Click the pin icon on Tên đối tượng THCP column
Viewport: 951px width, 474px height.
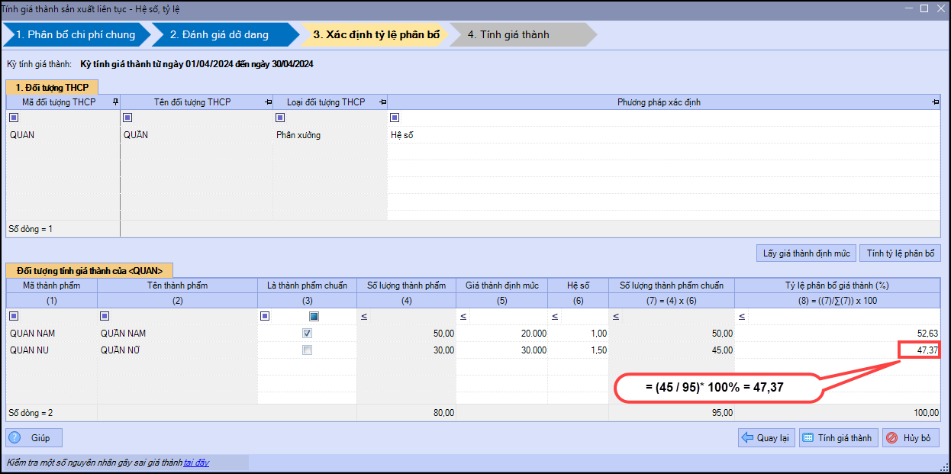click(268, 102)
